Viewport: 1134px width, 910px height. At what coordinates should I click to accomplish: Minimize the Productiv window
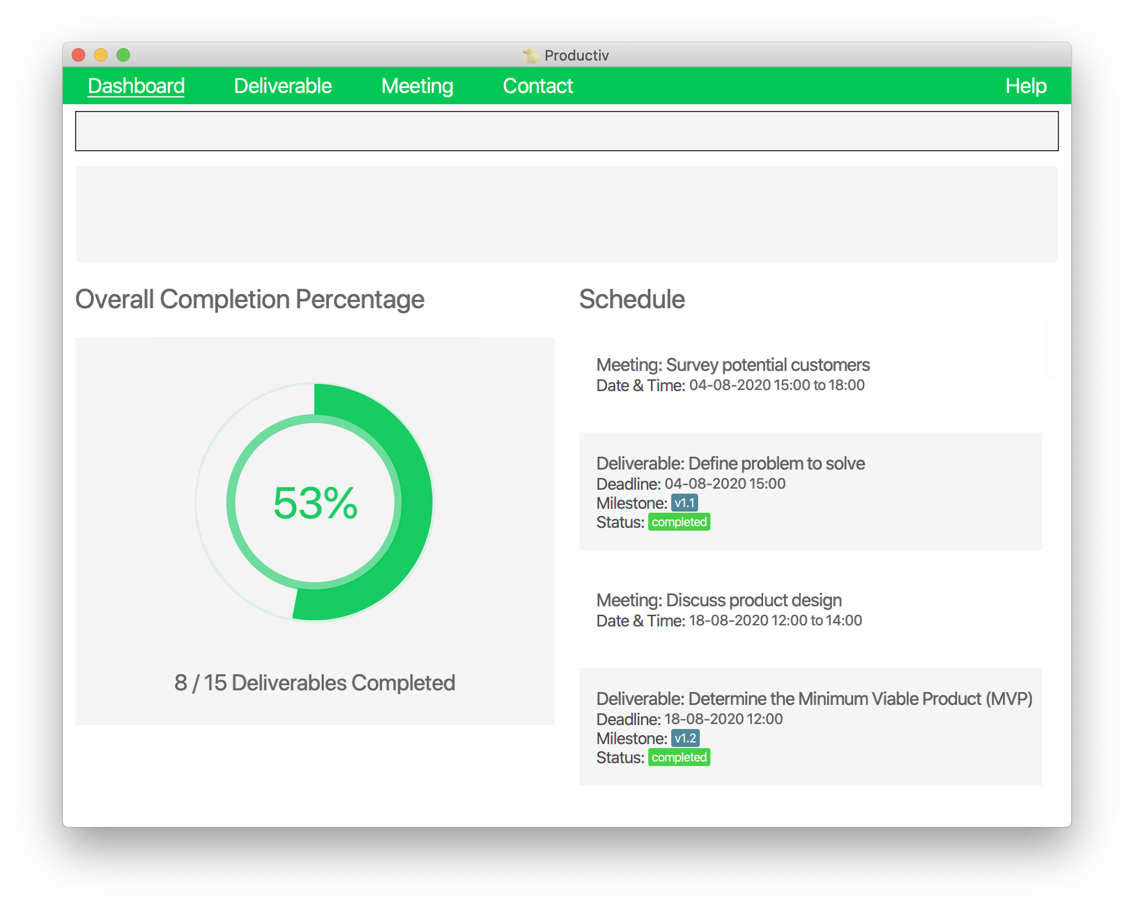101,55
